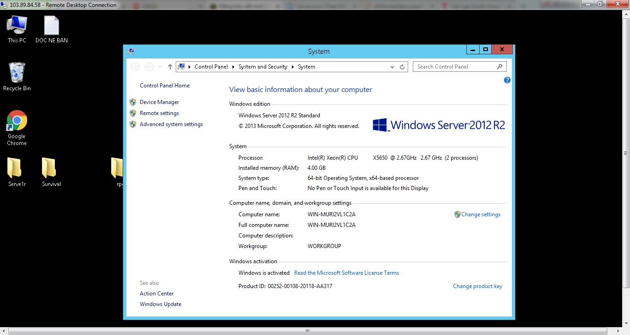
Task: Click the up arrow navigation button
Action: pos(170,67)
